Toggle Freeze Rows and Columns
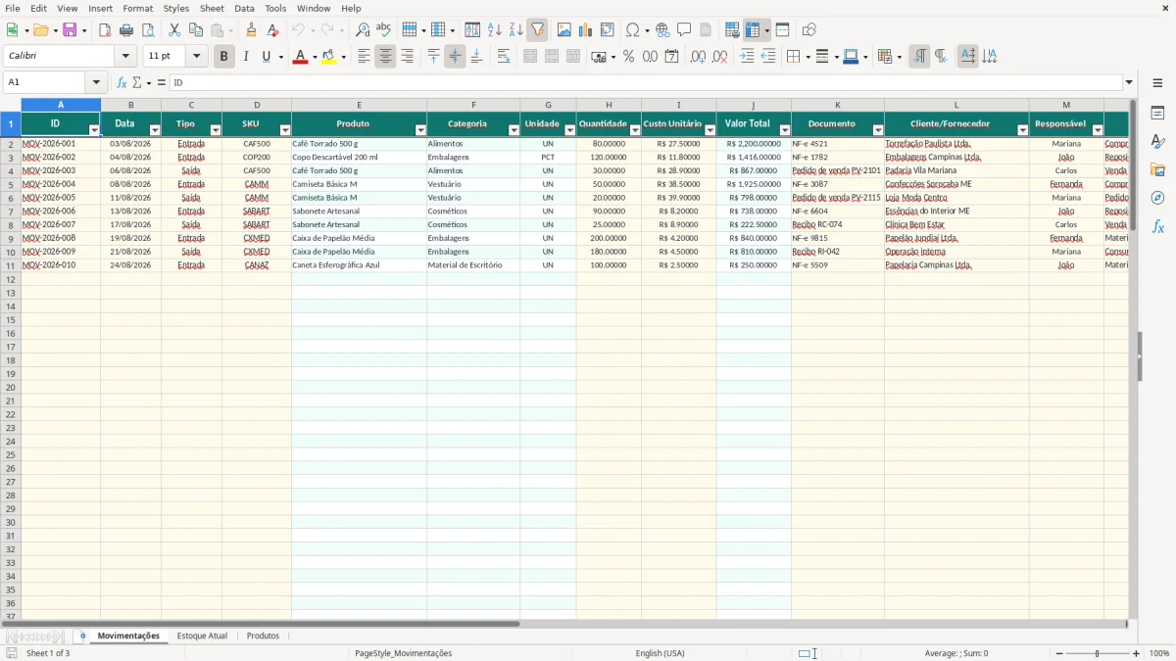The image size is (1176, 661). 754,30
